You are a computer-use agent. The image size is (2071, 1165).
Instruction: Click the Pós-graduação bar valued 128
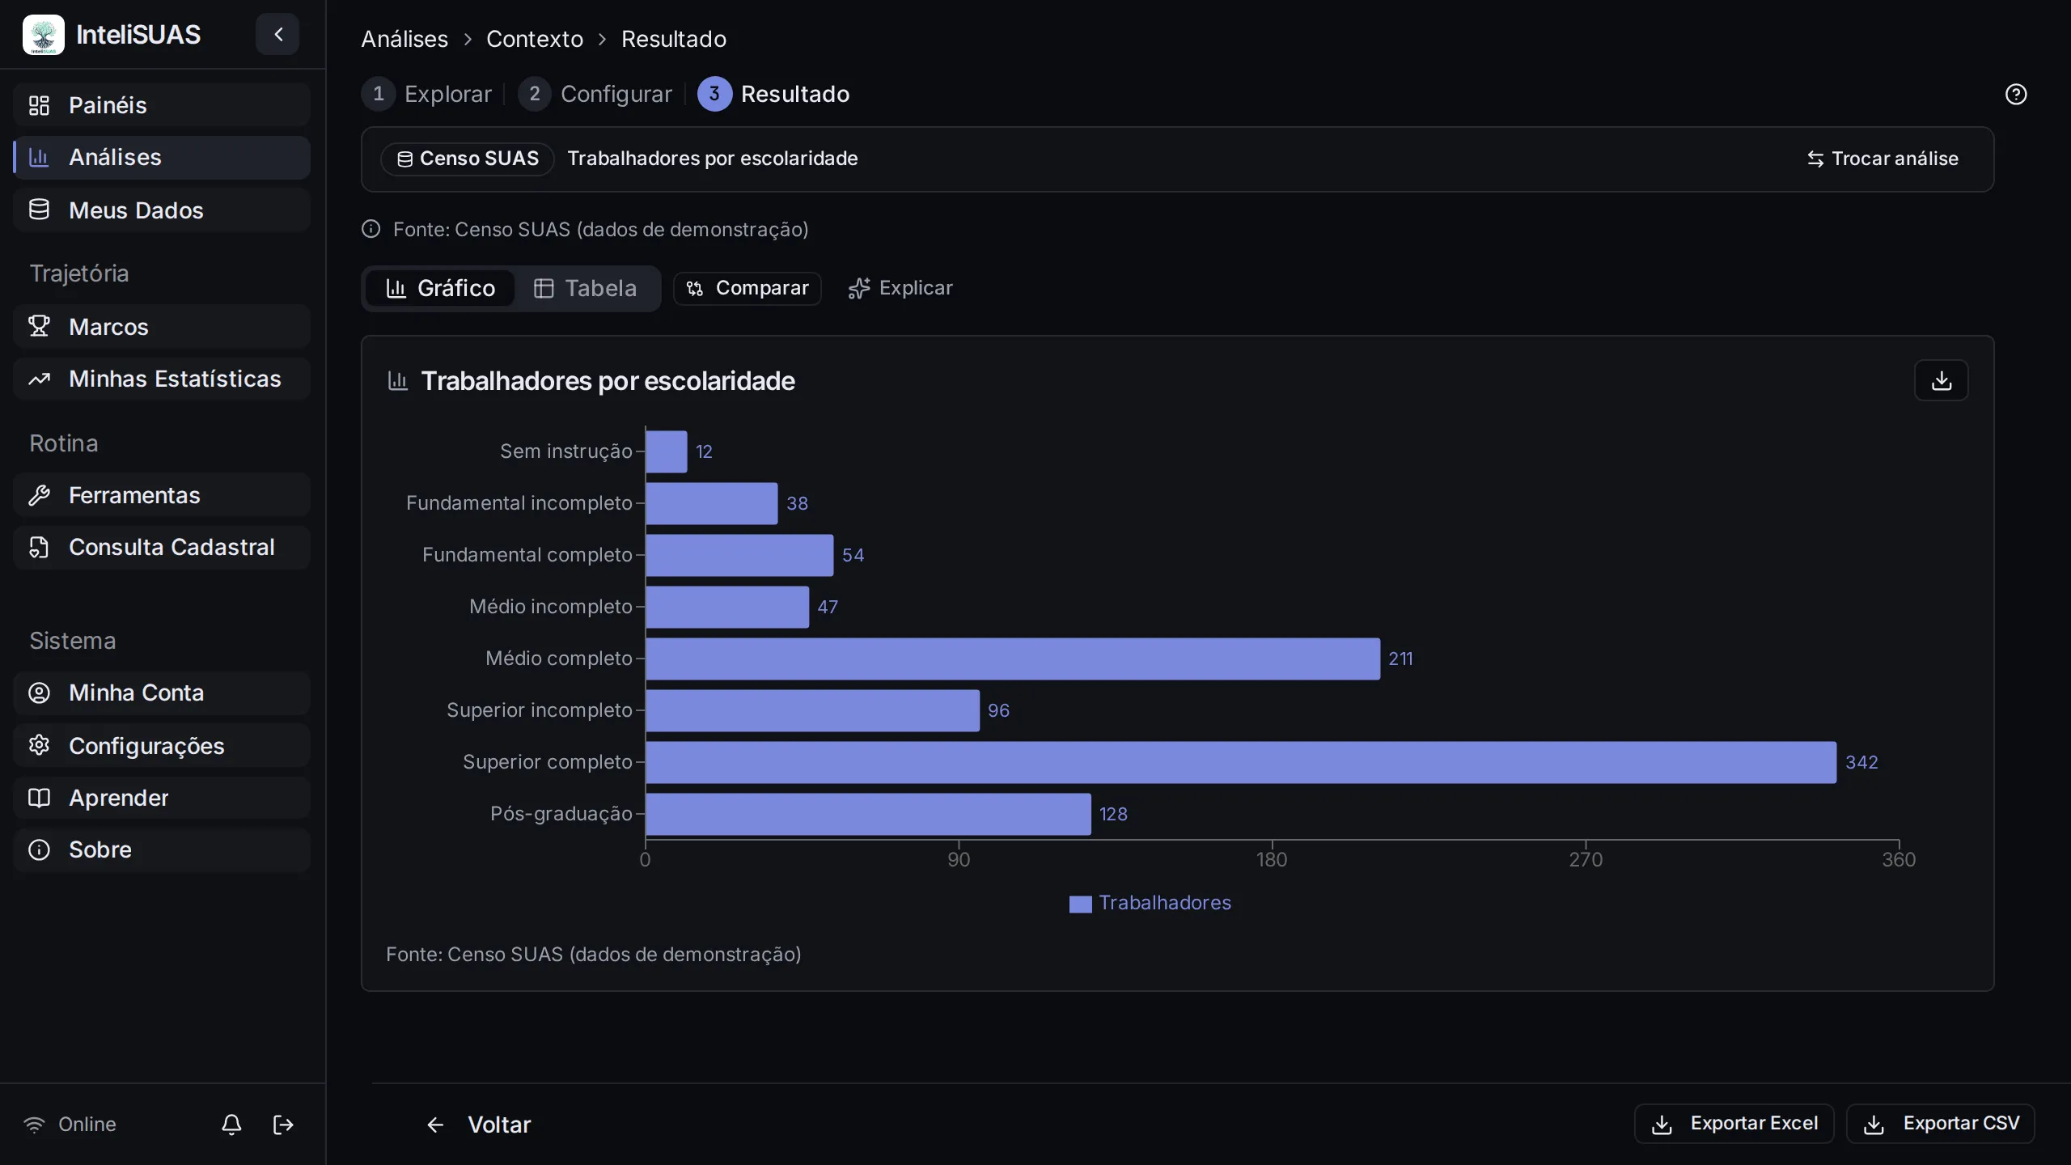pyautogui.click(x=868, y=814)
